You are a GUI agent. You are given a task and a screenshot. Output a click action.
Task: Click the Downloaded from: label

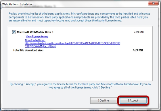[x=35, y=40]
